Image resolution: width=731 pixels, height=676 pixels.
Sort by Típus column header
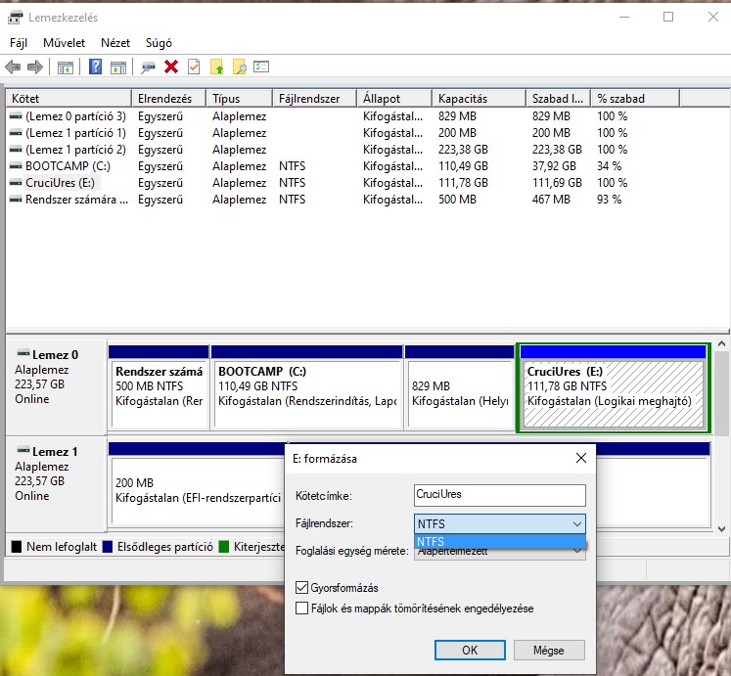coord(239,99)
